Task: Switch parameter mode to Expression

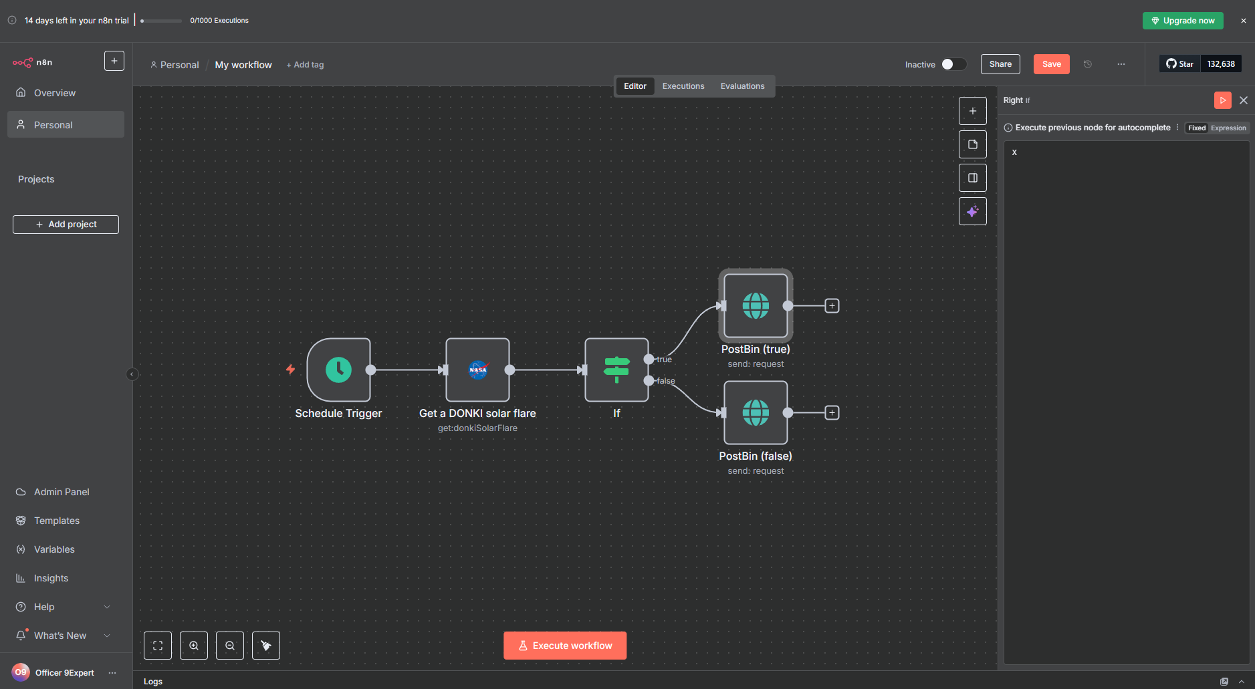Action: 1228,128
